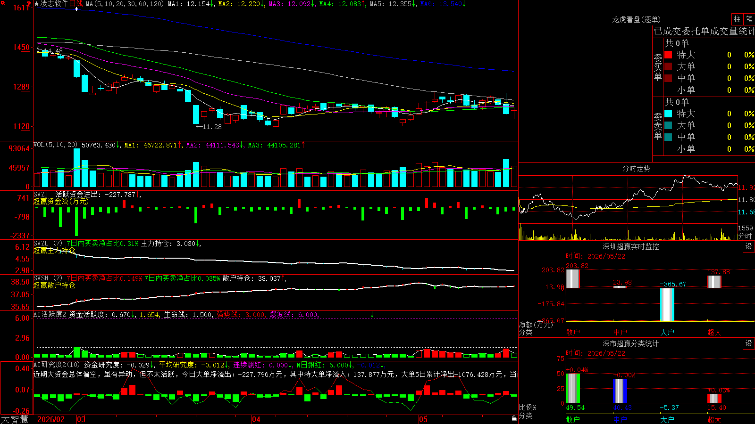Click the 凌志软件 stock name

click(x=54, y=4)
